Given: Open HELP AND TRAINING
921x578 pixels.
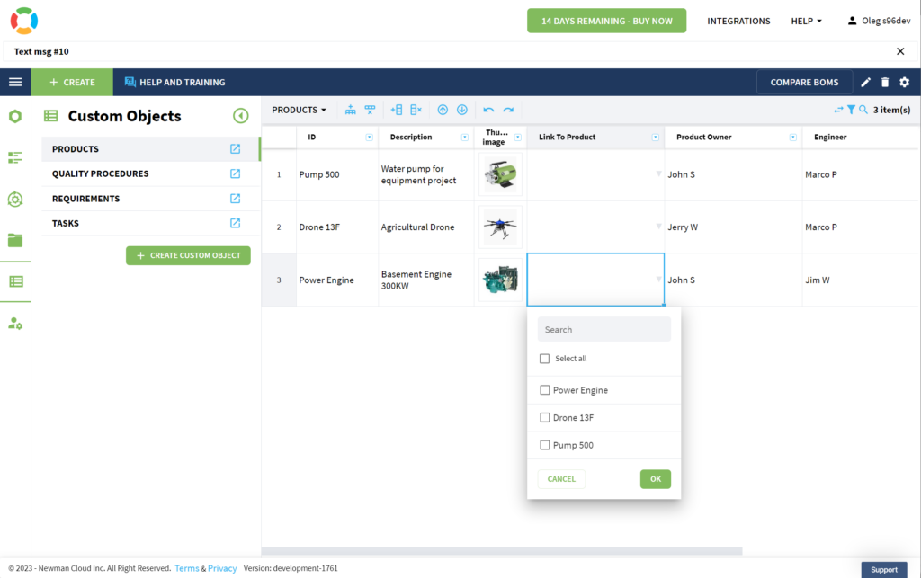Looking at the screenshot, I should (175, 82).
